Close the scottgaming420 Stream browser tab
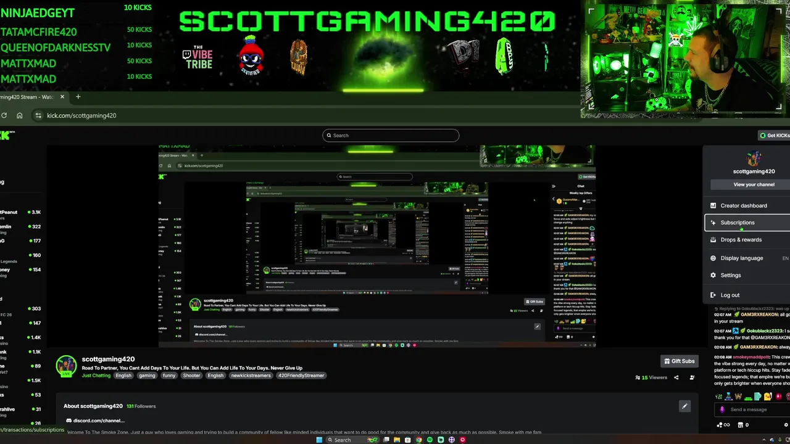Image resolution: width=790 pixels, height=444 pixels. [62, 97]
